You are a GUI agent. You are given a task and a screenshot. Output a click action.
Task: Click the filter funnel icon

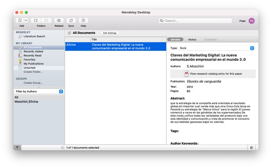[x=17, y=147]
